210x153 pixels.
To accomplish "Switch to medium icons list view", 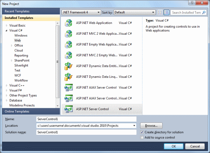I will coord(167,13).
